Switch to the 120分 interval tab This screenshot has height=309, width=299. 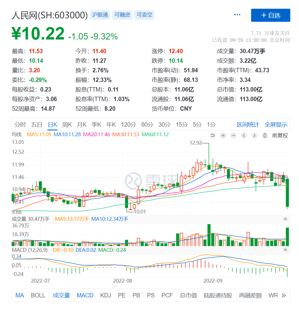pyautogui.click(x=129, y=125)
